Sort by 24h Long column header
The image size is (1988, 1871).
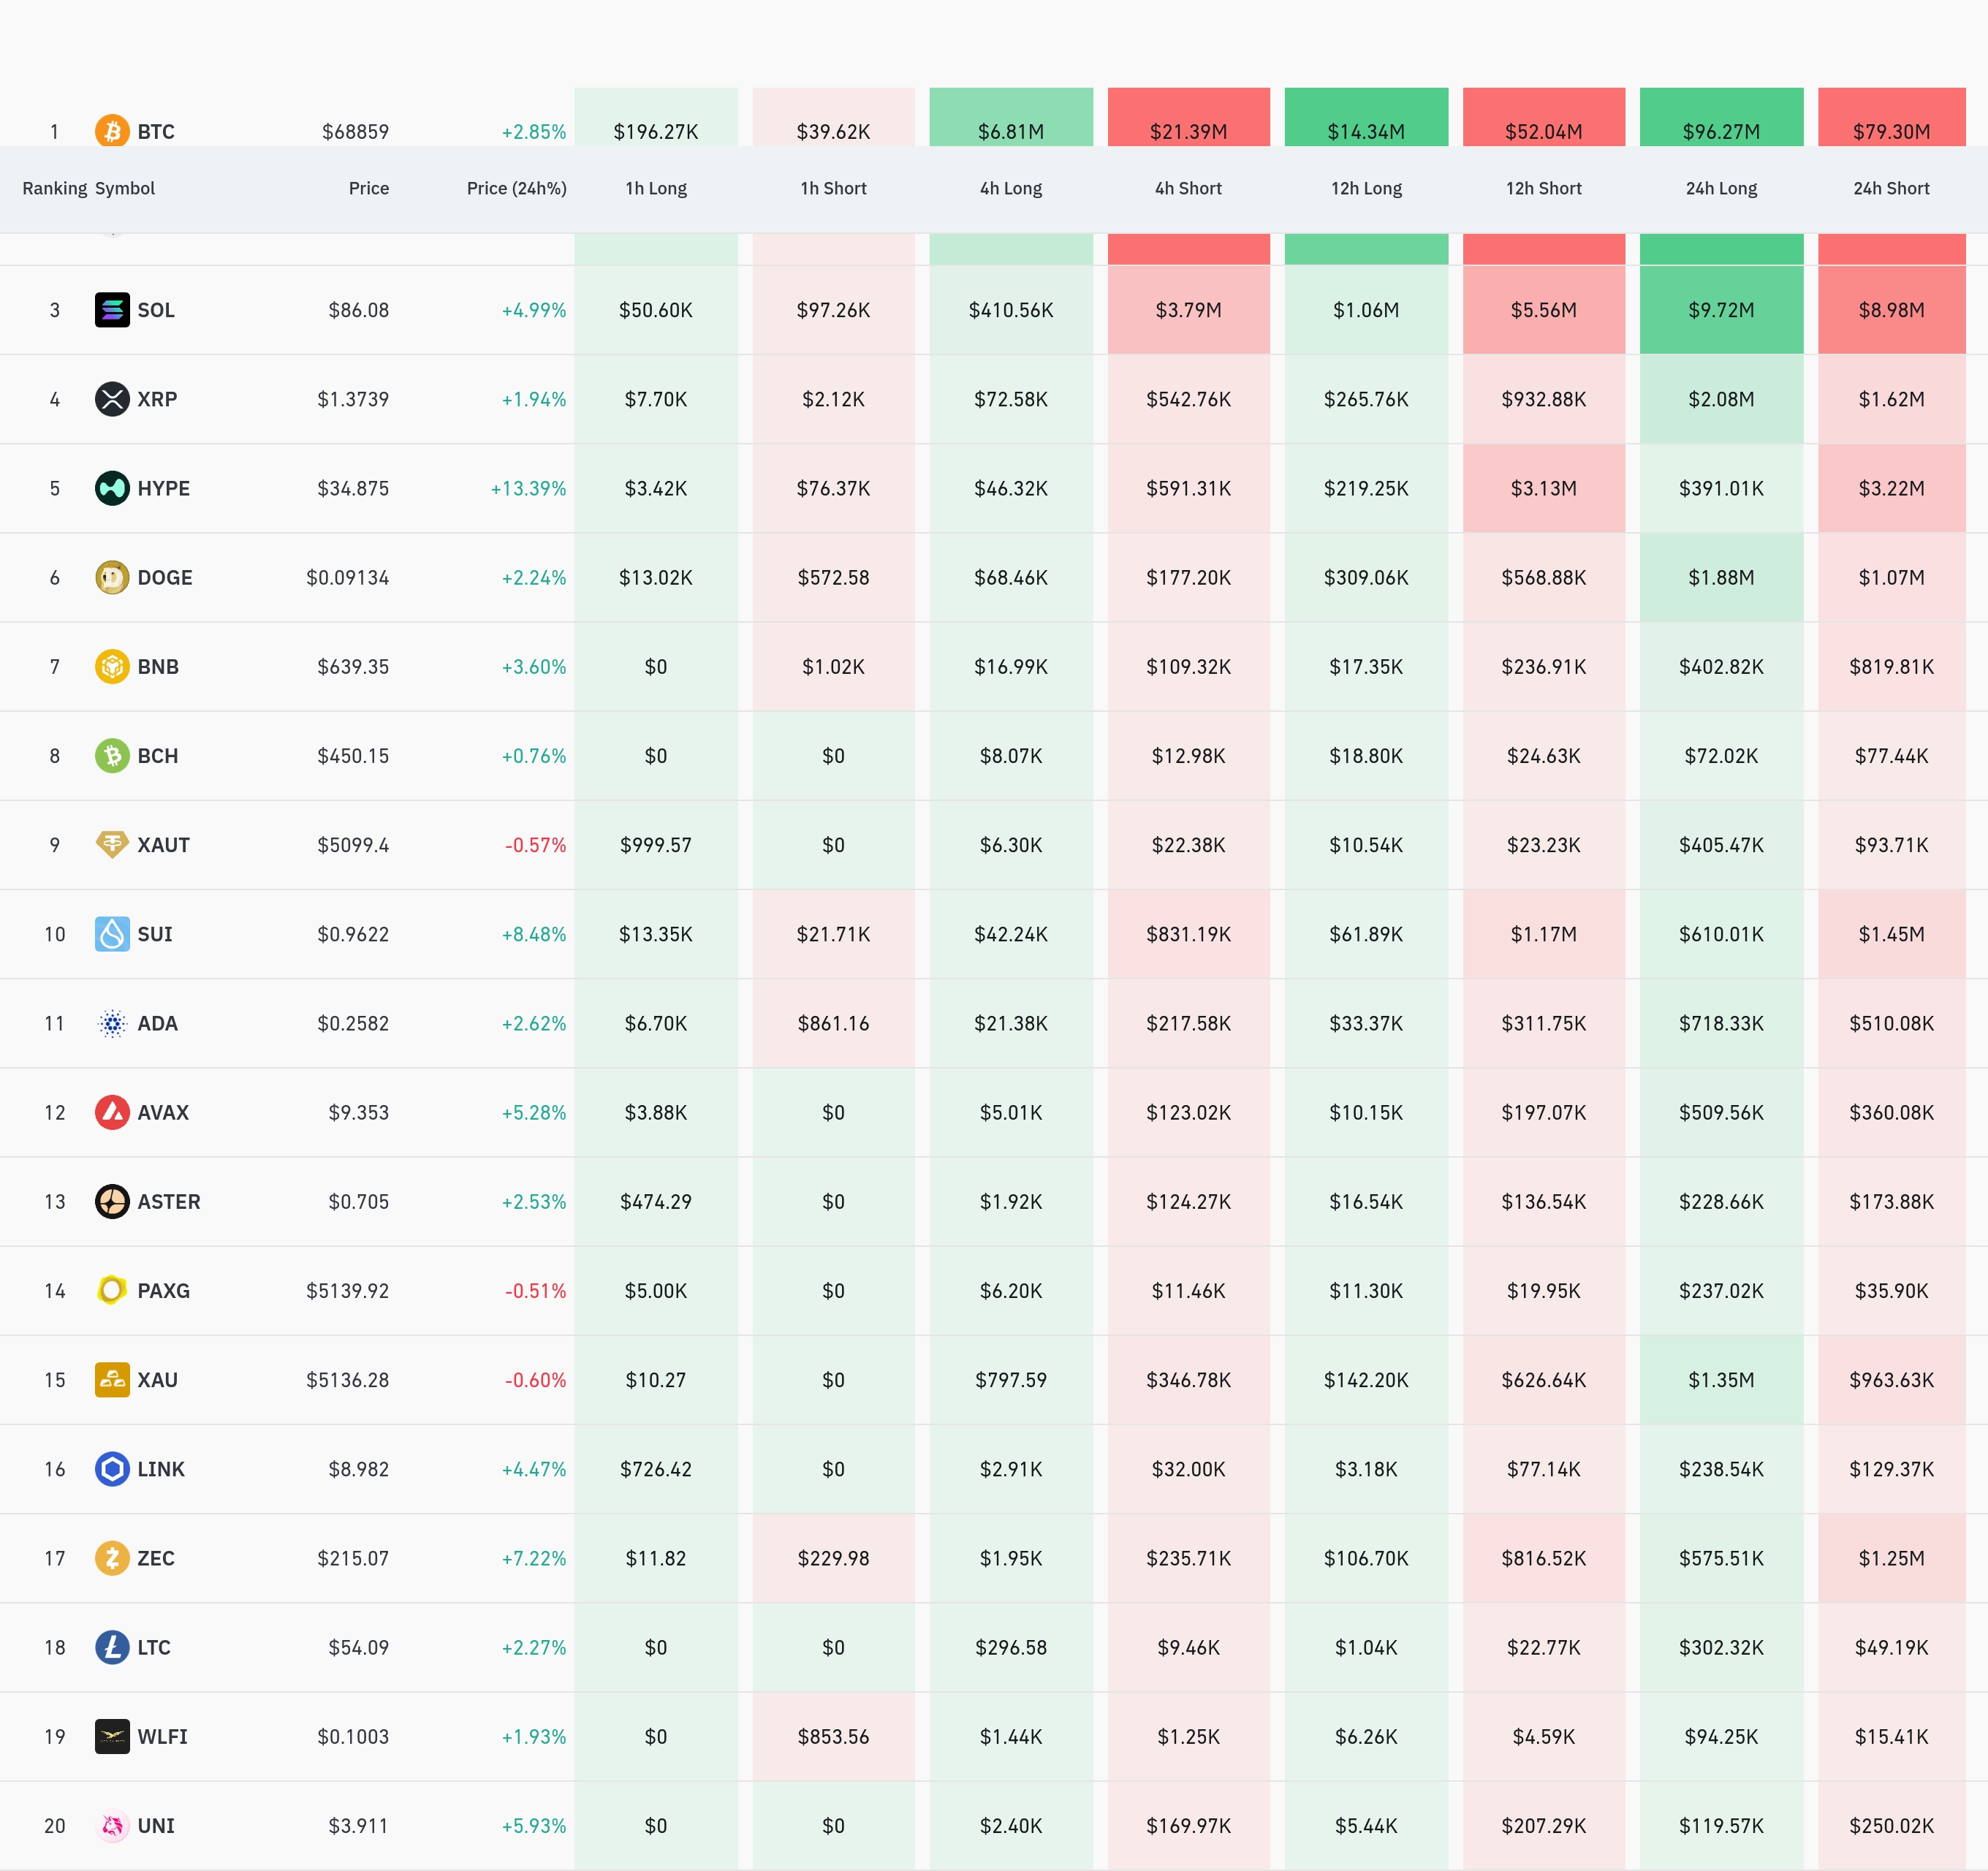click(x=1721, y=188)
